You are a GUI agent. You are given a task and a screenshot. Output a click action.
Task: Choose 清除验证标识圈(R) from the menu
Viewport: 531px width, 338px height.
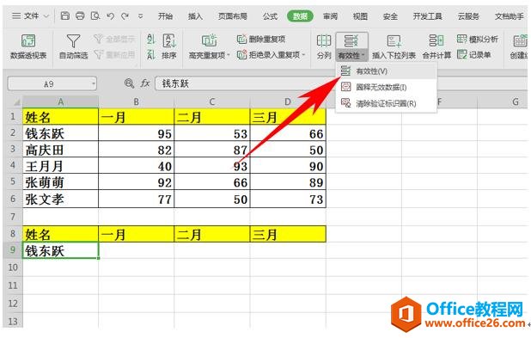[x=386, y=103]
